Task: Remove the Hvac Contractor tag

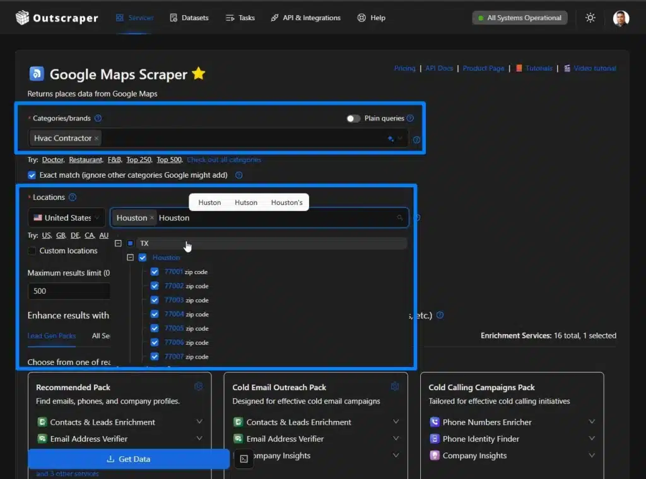Action: pos(97,139)
